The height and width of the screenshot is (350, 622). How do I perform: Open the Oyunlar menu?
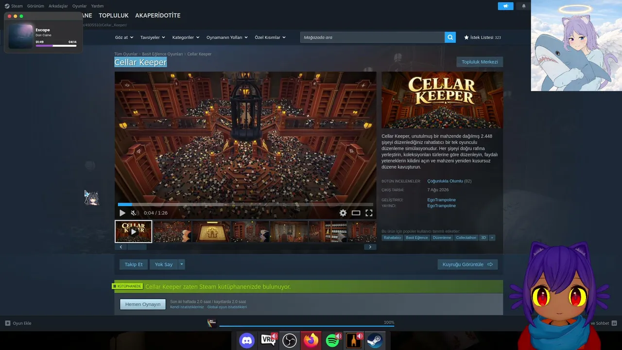tap(80, 6)
